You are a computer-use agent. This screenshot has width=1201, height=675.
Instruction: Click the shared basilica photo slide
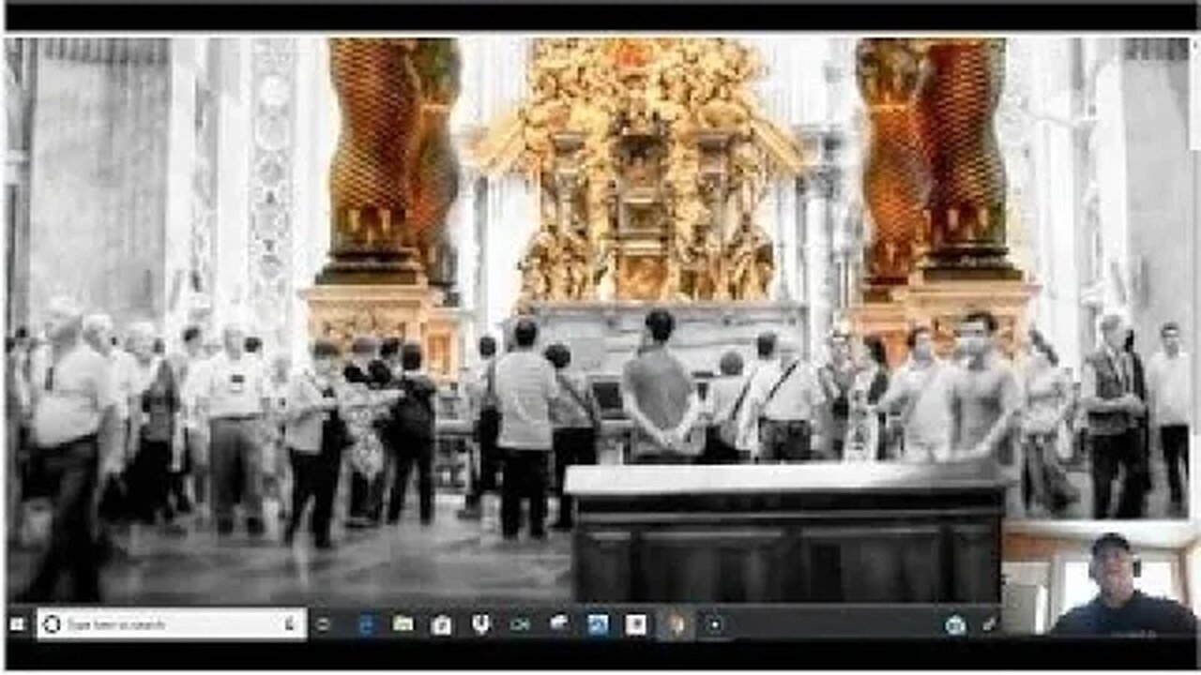(x=598, y=320)
